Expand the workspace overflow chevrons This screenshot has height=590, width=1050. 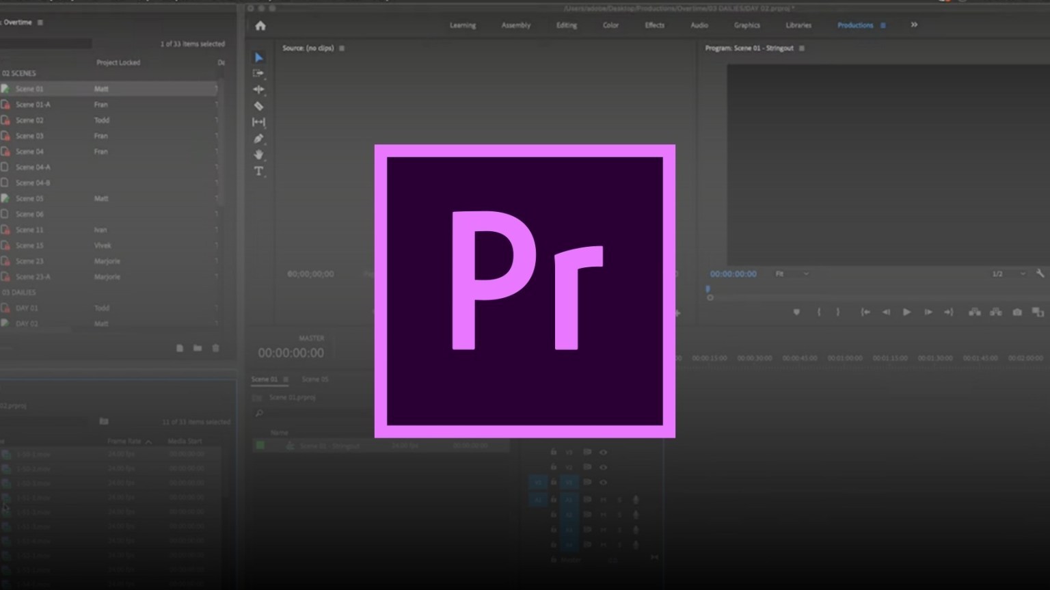[x=914, y=25]
